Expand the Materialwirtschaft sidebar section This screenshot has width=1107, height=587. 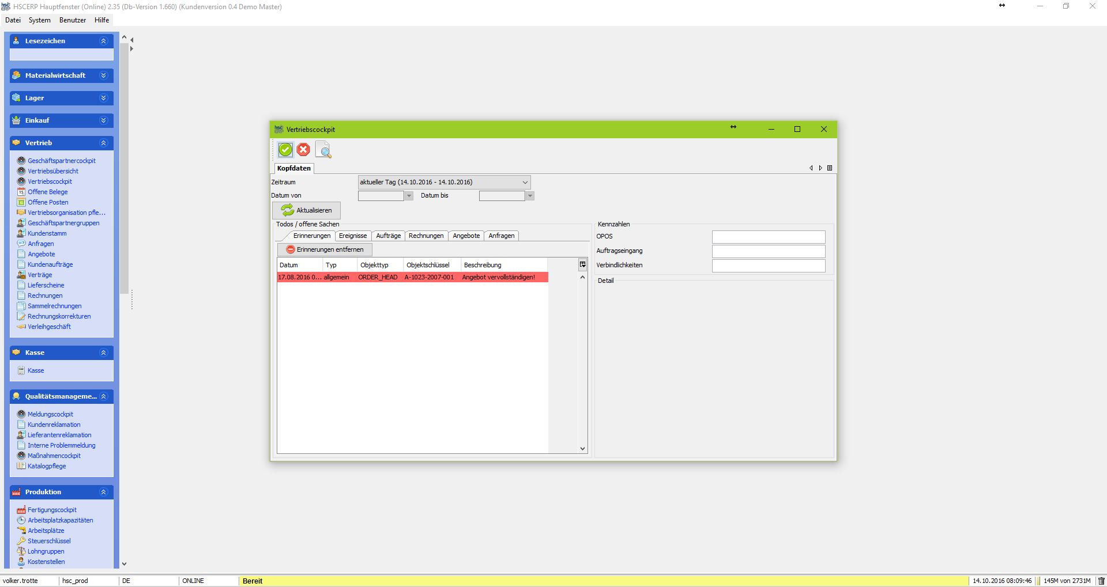103,75
